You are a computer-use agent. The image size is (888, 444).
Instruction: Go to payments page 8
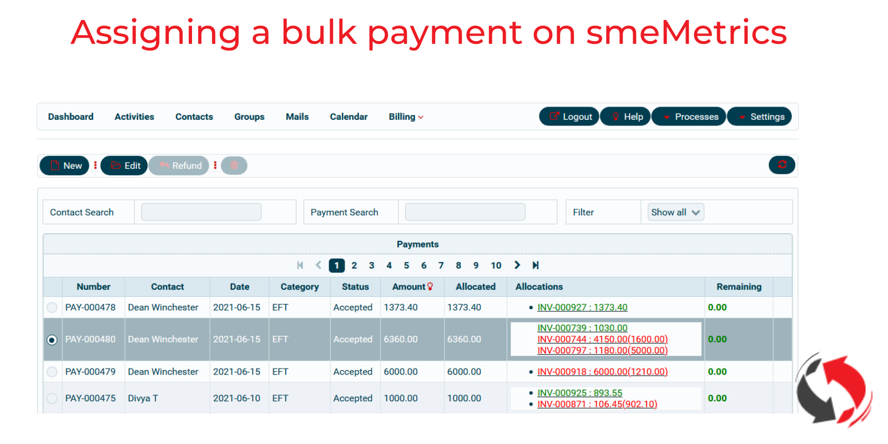click(x=458, y=265)
